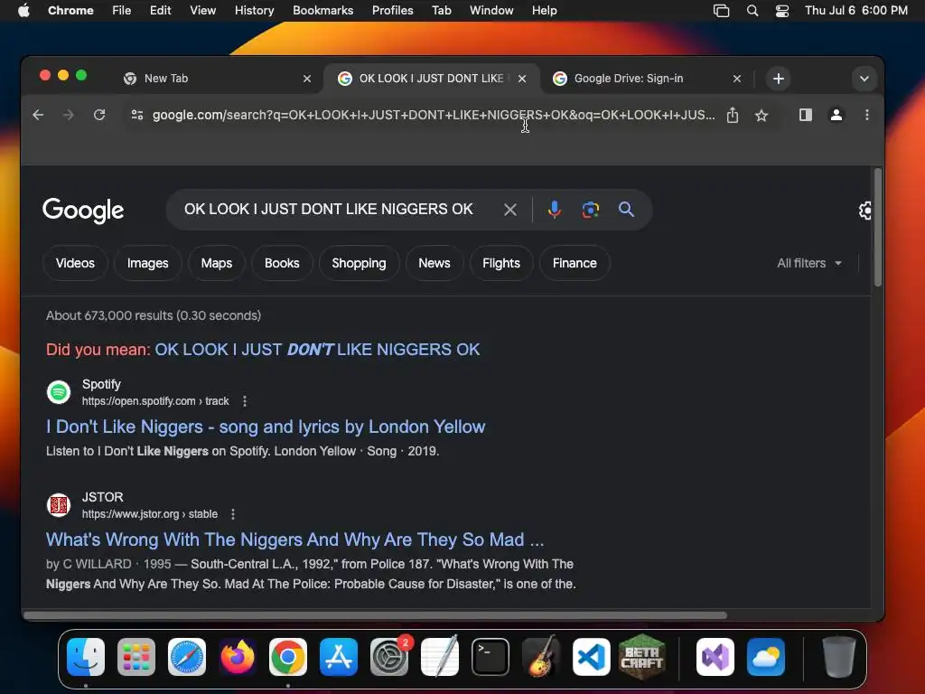Open Chrome's side panel

[x=805, y=115]
